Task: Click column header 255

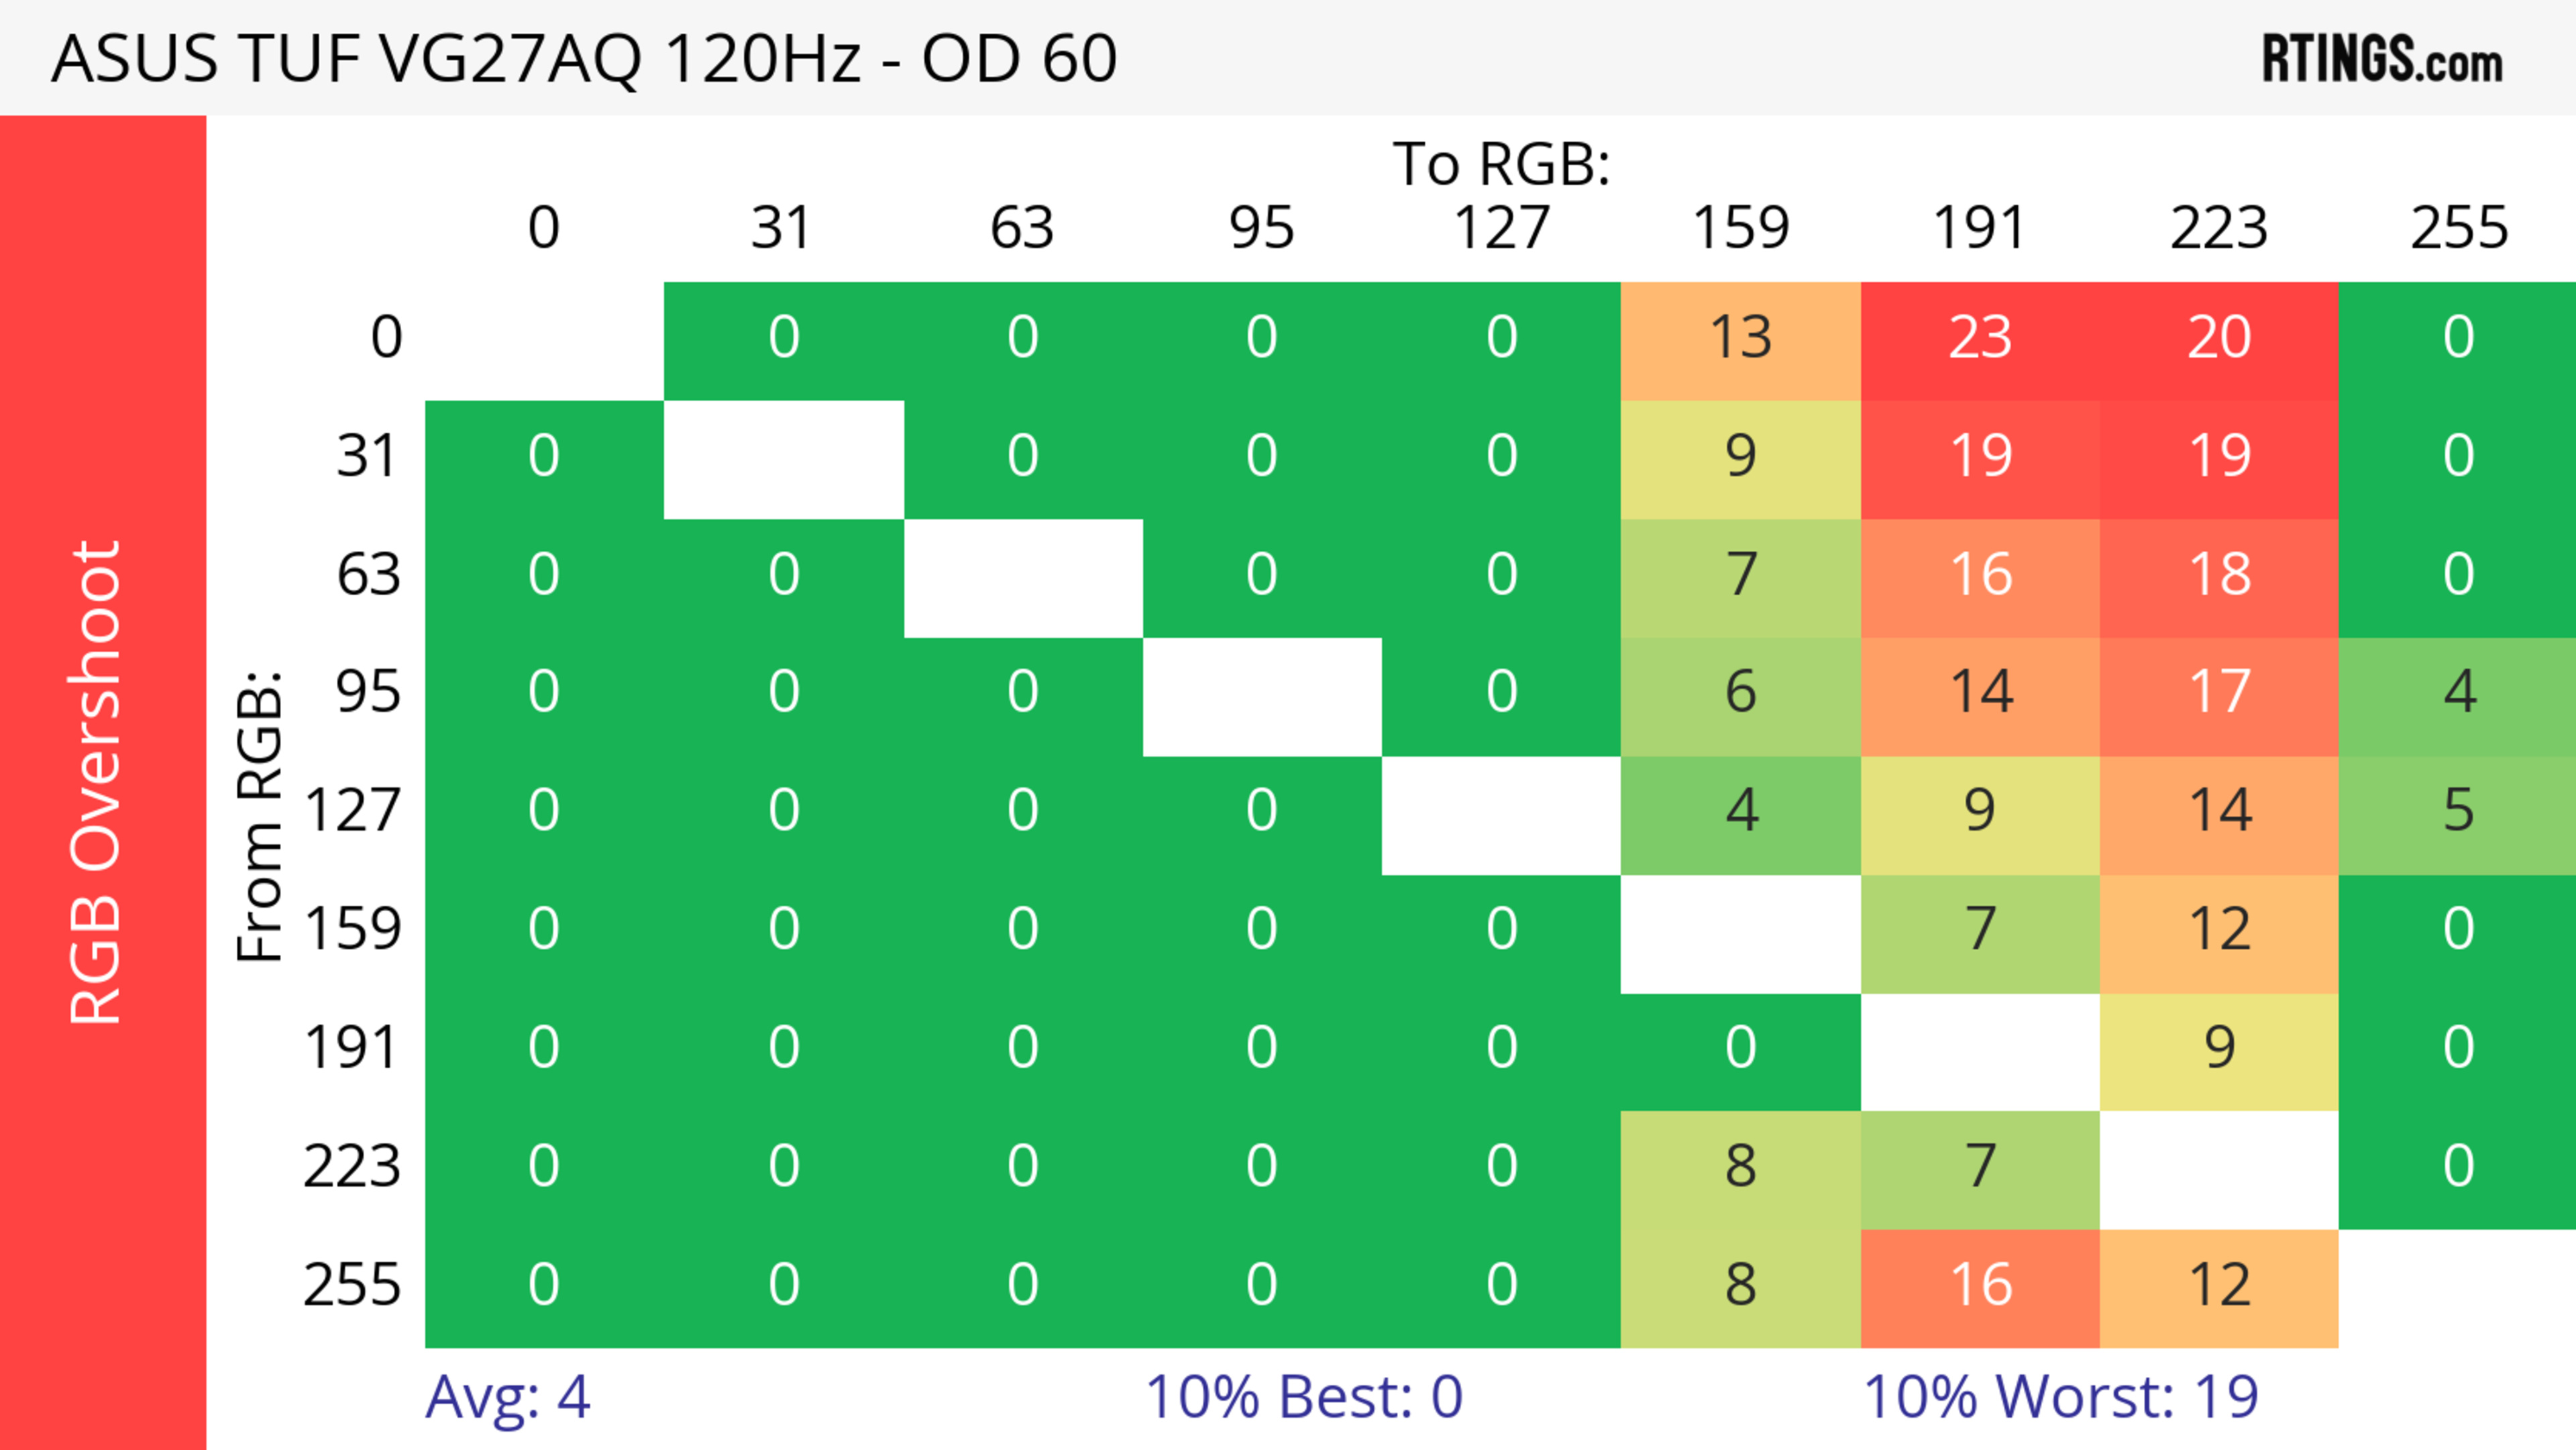Action: (2458, 227)
